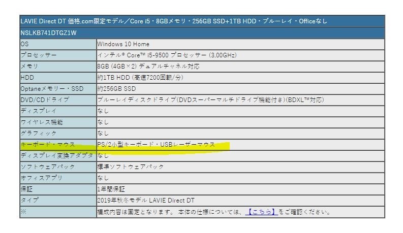Select なし in the ディスプレイ row

[103, 111]
